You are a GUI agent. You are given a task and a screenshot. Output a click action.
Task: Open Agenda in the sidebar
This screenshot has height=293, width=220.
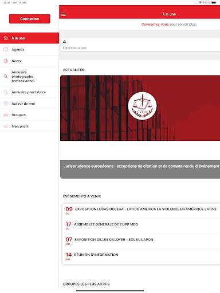tap(29, 50)
